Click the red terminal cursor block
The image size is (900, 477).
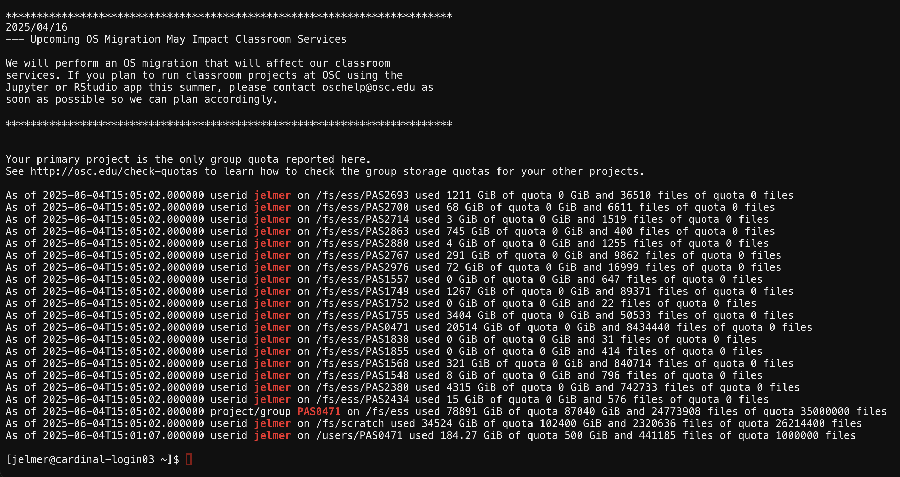point(189,459)
